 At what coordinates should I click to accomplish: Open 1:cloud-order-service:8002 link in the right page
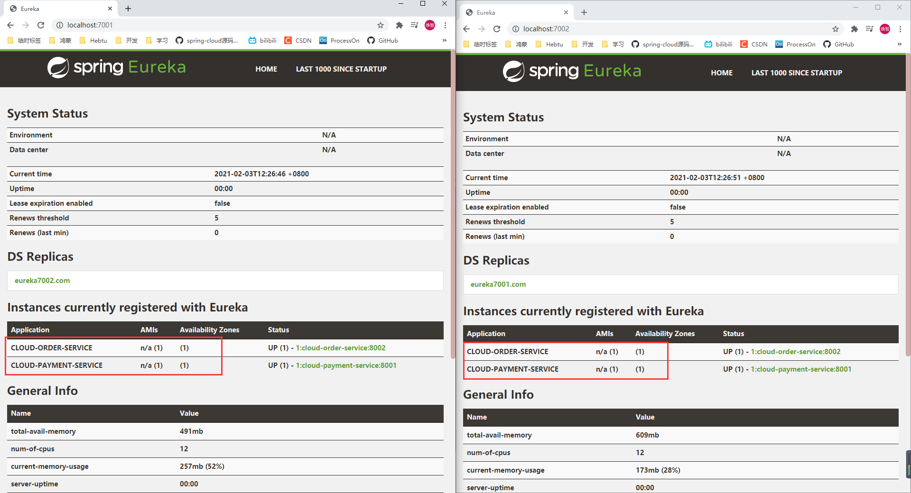(796, 352)
